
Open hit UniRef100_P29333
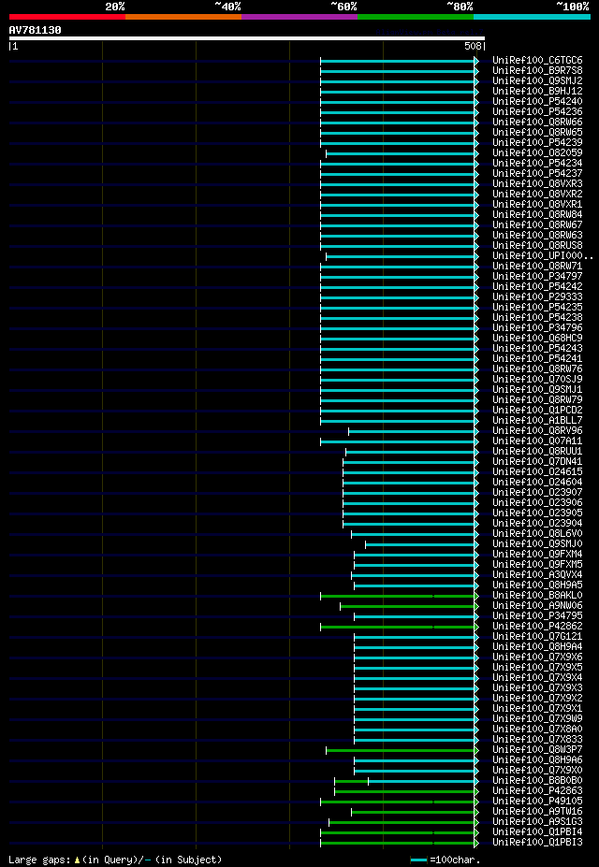537,297
